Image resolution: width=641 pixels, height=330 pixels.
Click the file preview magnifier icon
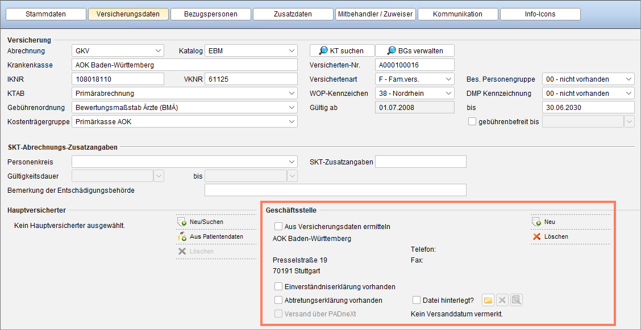tap(517, 301)
